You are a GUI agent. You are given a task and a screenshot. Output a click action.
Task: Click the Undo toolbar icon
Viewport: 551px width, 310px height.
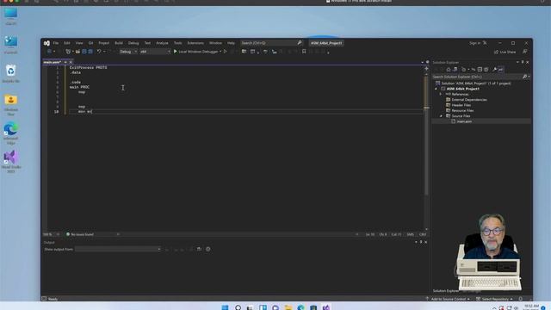[x=99, y=52]
